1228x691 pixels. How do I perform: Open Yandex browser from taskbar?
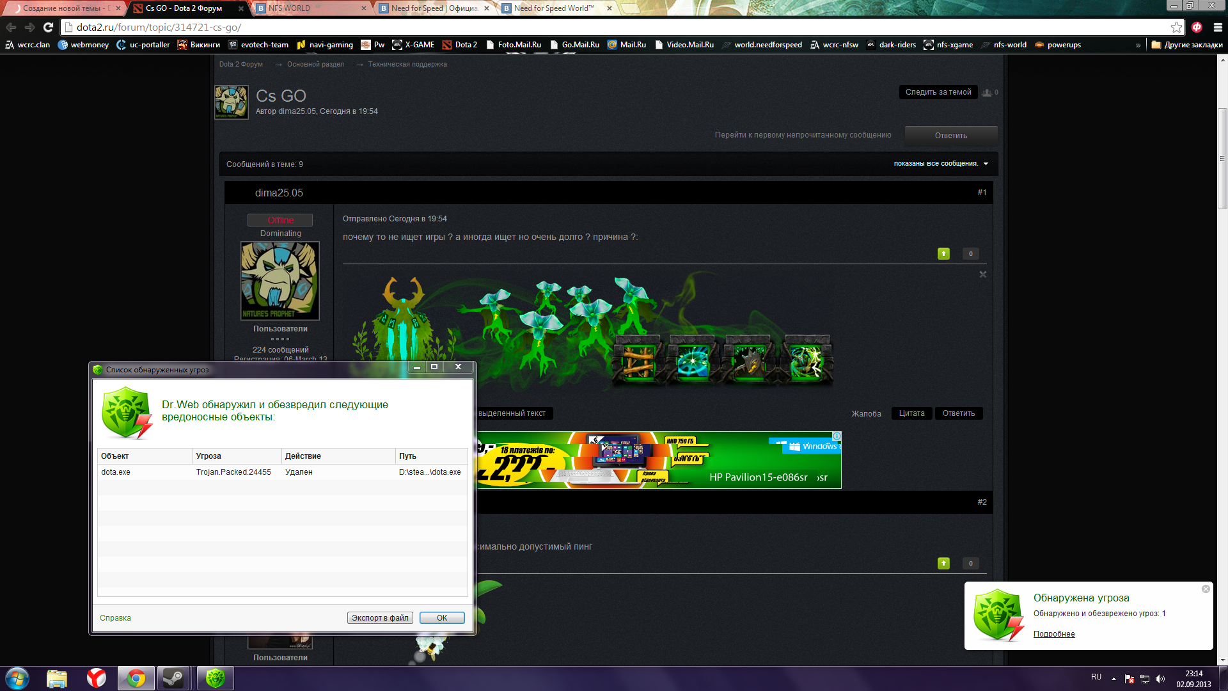pos(97,678)
